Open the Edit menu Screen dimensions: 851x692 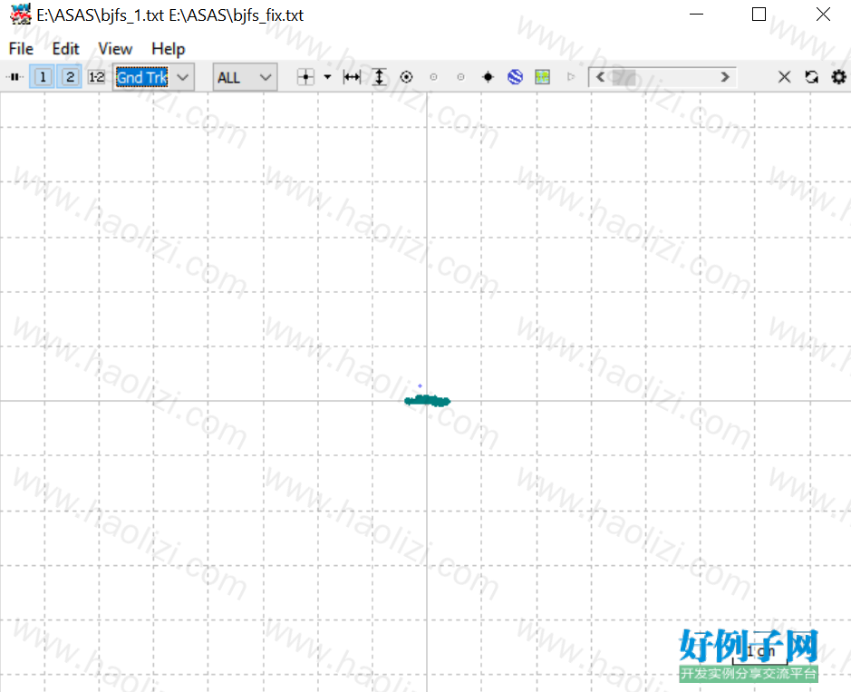pos(65,49)
